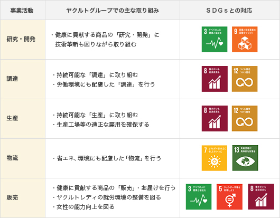Click the 物流 row label

pos(12,158)
